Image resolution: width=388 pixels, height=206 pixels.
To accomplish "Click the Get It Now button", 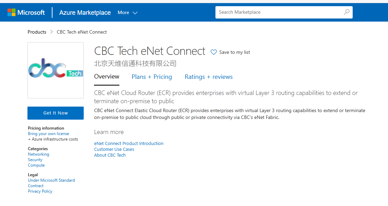I will [55, 113].
